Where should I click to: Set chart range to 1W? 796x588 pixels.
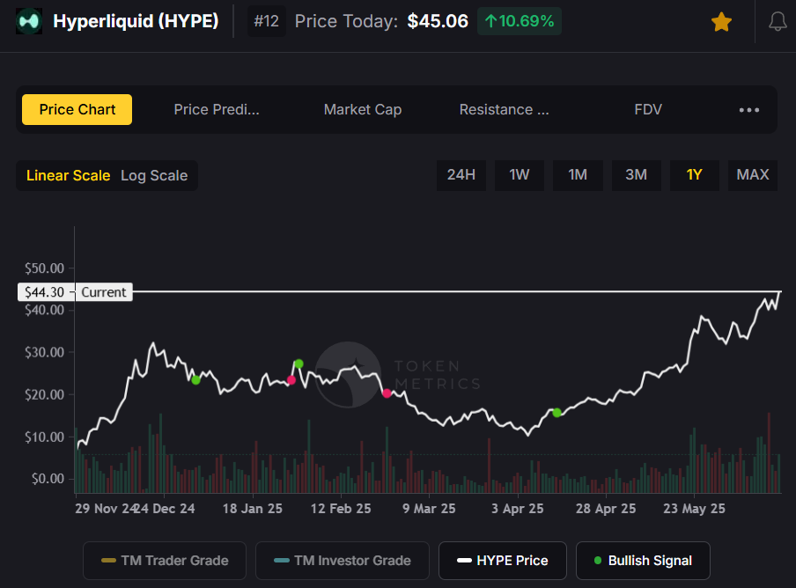point(520,175)
